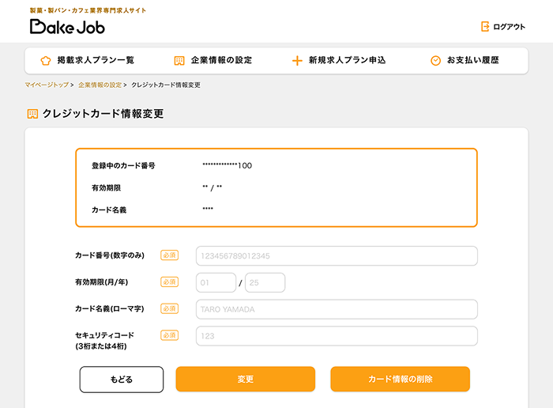Click the expiration year field
Image resolution: width=553 pixels, height=408 pixels.
tap(265, 283)
